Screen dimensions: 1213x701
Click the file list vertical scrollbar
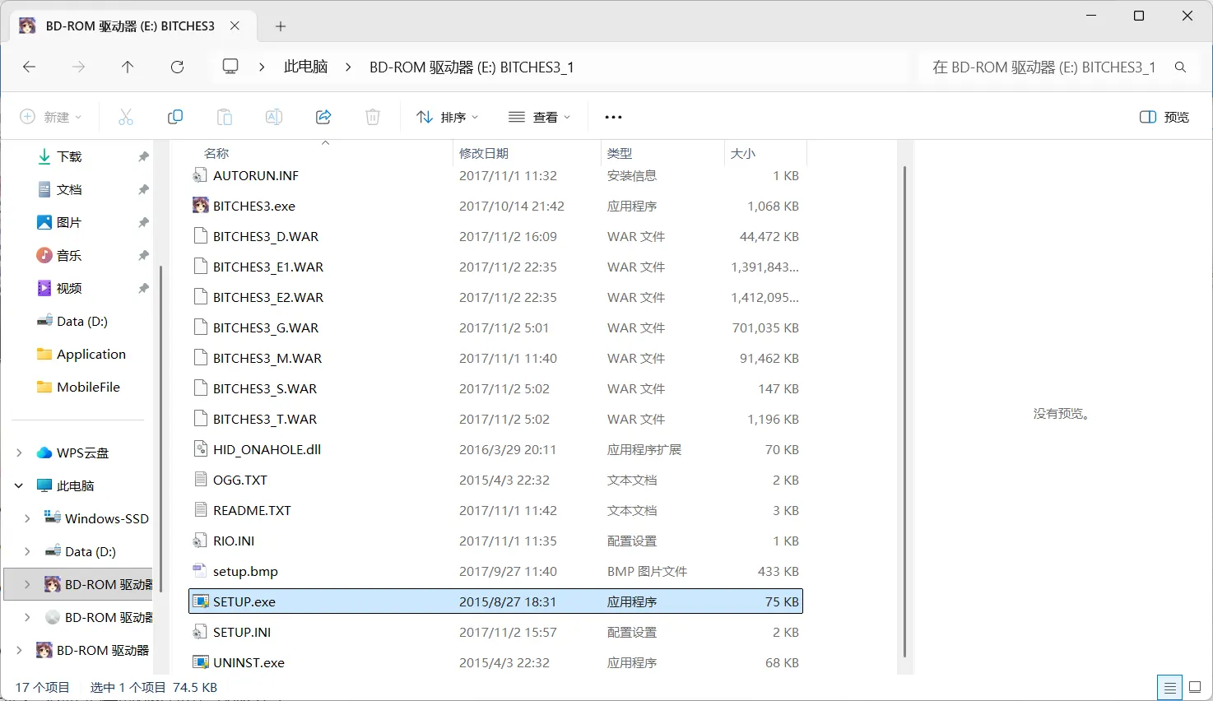click(x=904, y=411)
